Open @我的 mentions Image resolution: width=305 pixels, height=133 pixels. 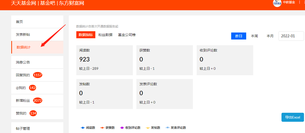point(37,88)
